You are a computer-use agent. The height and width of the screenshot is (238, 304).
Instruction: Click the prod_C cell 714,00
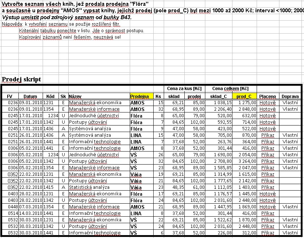(x=244, y=122)
